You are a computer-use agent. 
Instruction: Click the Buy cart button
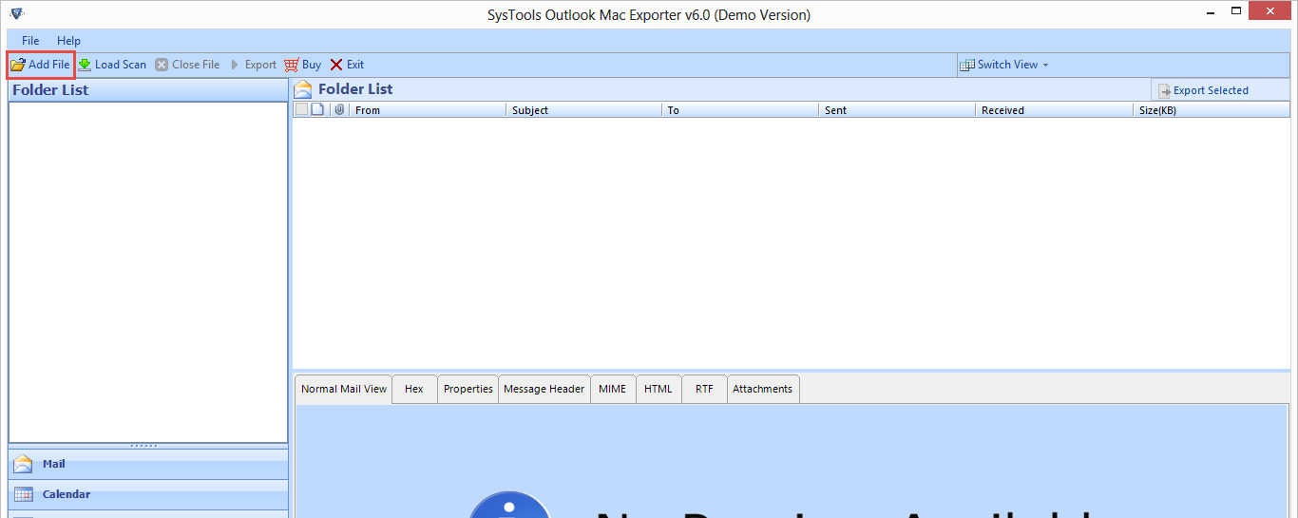(303, 65)
